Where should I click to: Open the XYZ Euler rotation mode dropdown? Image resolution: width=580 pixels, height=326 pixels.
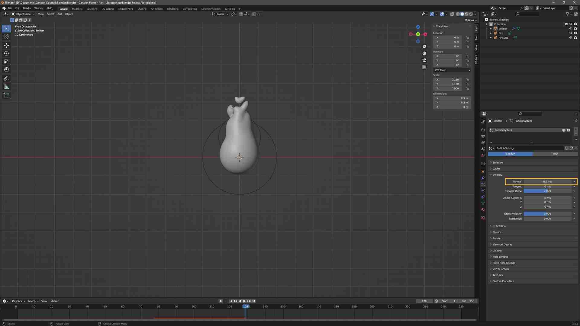click(452, 70)
